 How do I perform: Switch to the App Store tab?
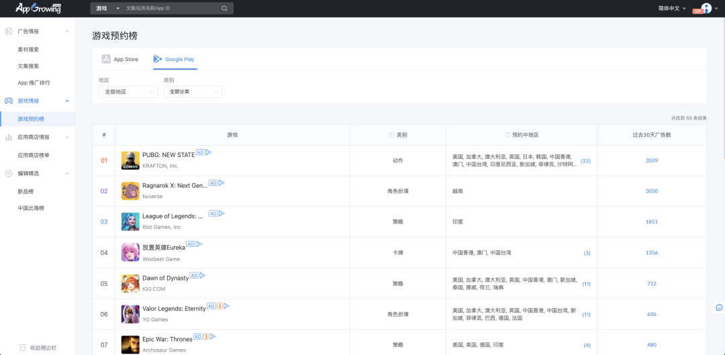119,59
